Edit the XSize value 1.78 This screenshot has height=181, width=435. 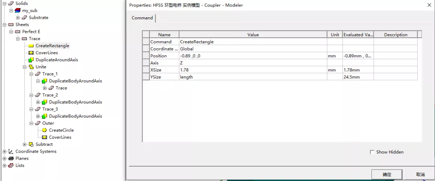tap(253, 70)
